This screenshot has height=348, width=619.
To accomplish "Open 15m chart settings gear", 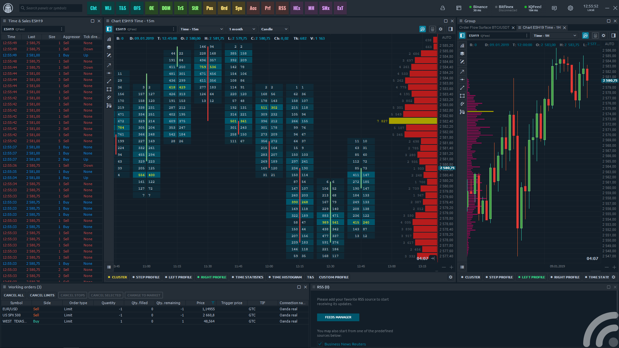I will coord(441,29).
